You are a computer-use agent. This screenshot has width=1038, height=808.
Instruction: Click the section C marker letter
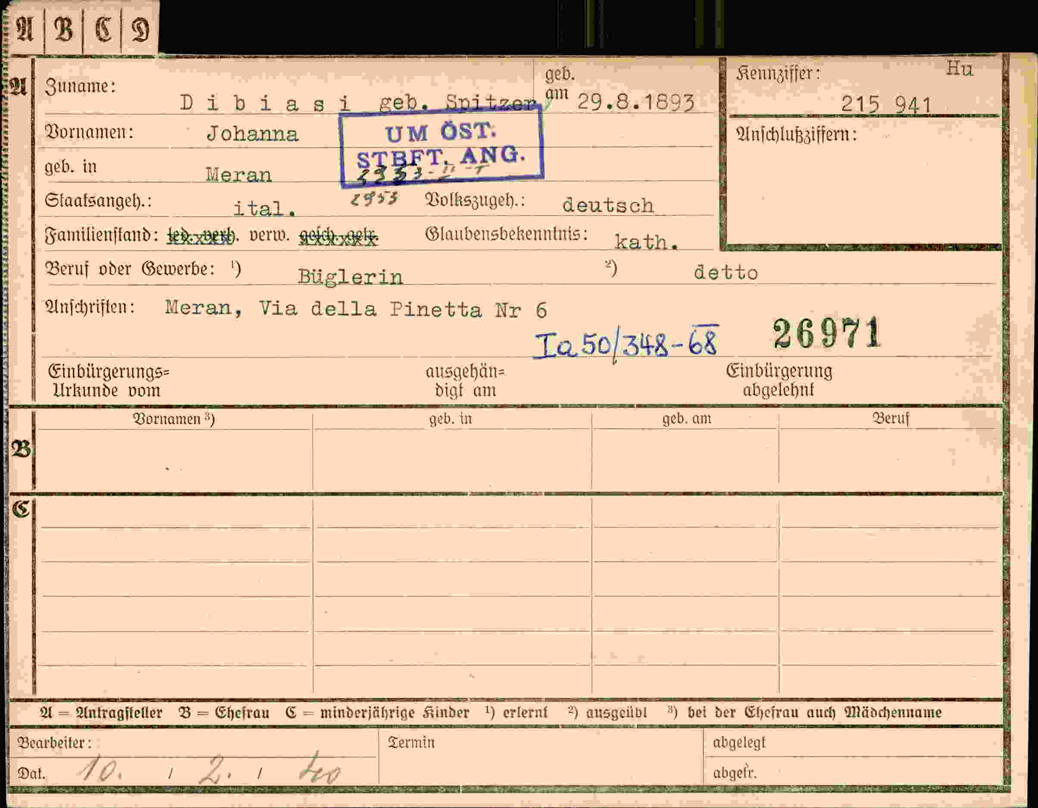21,509
